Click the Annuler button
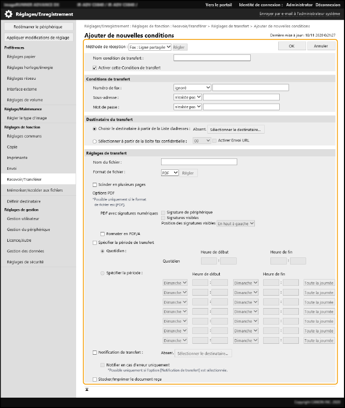Screen dimensions: 345x408 (x=321, y=46)
